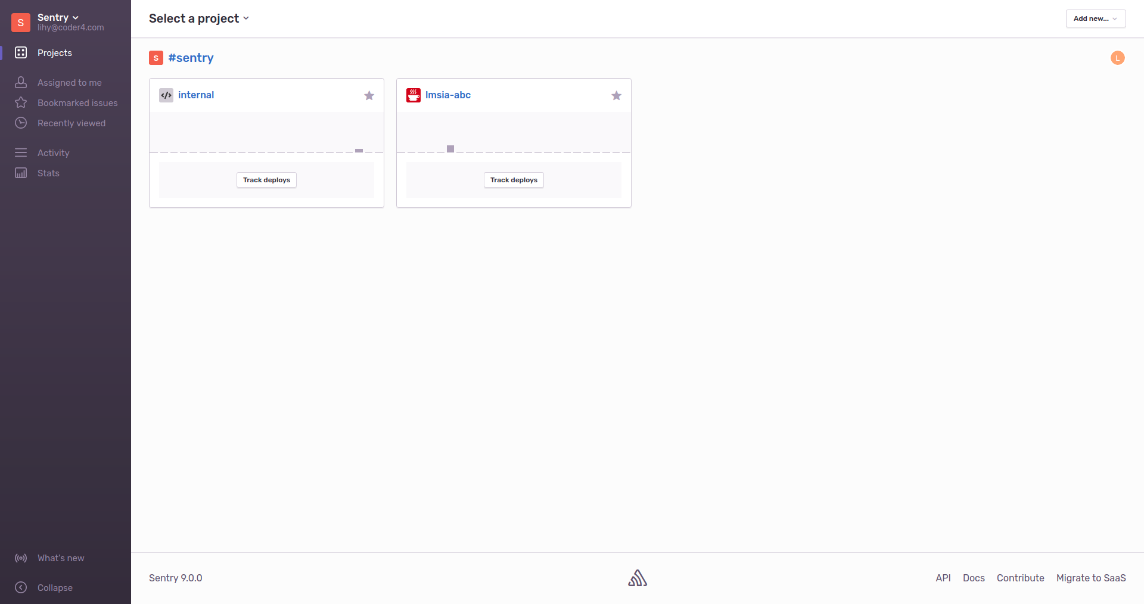Expand the Sentry organization menu
Viewport: 1144px width, 604px height.
pyautogui.click(x=58, y=17)
